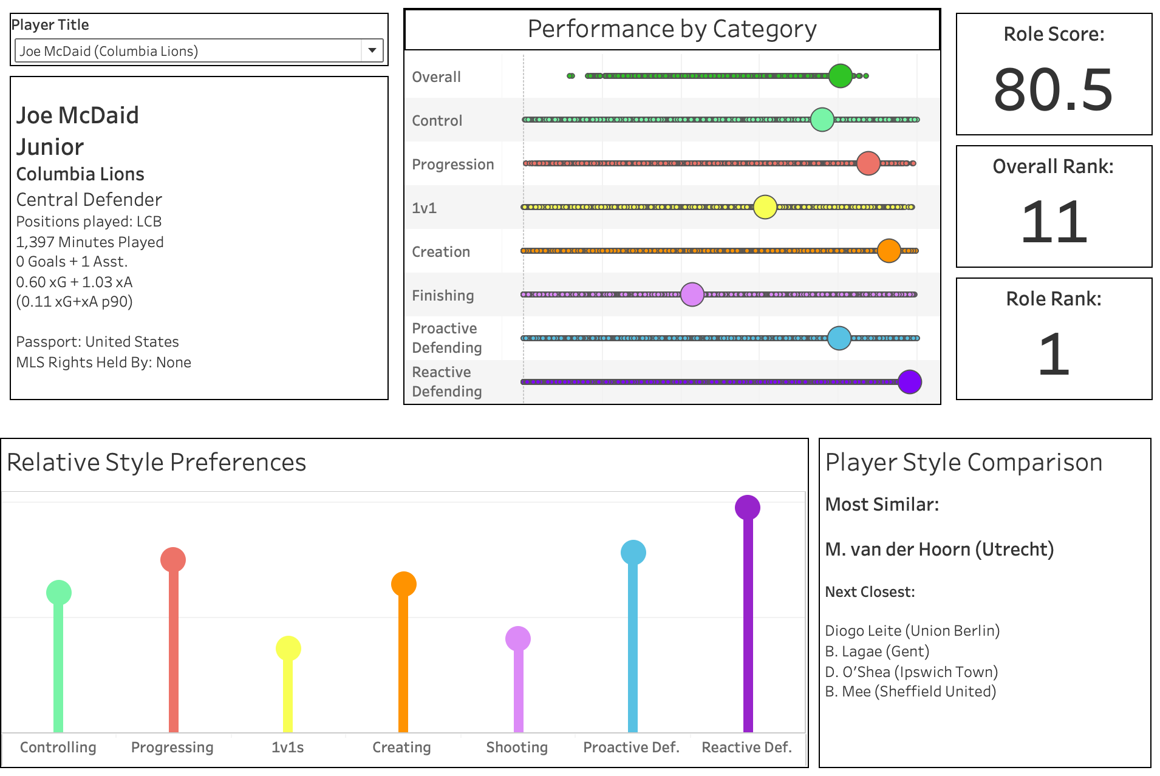The width and height of the screenshot is (1160, 776).
Task: Open the Player Title dropdown arrow
Action: coord(372,51)
